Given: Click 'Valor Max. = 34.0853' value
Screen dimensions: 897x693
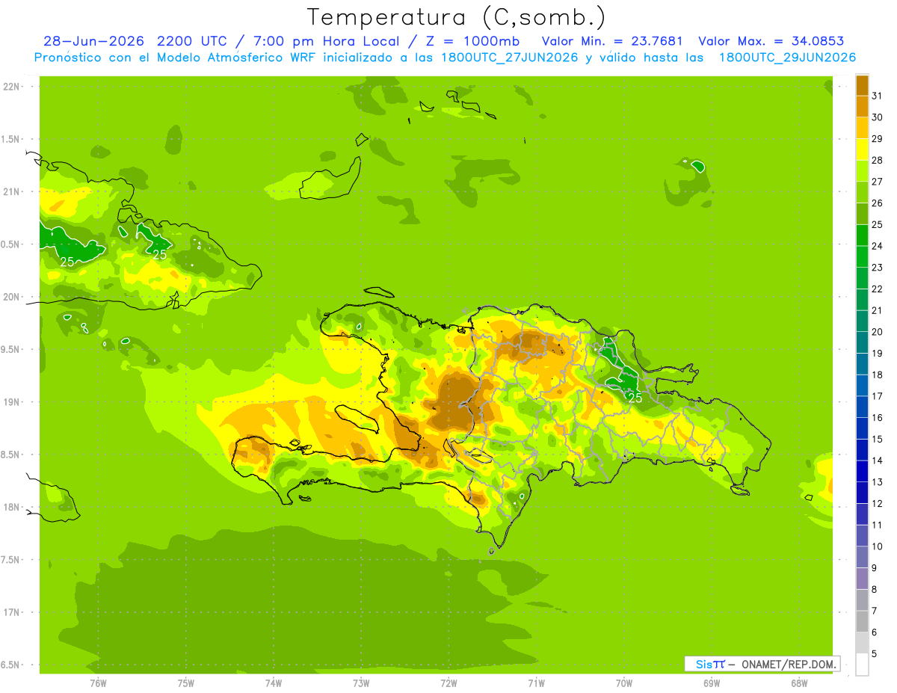Looking at the screenshot, I should pos(771,41).
